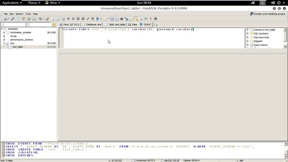Open the Search menu
Viewport: 288px width, 162px height.
pyautogui.click(x=19, y=14)
